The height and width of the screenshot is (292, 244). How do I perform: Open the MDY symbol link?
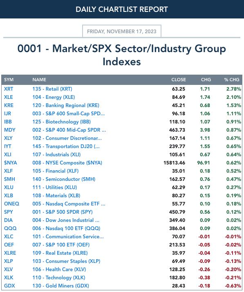(x=10, y=130)
